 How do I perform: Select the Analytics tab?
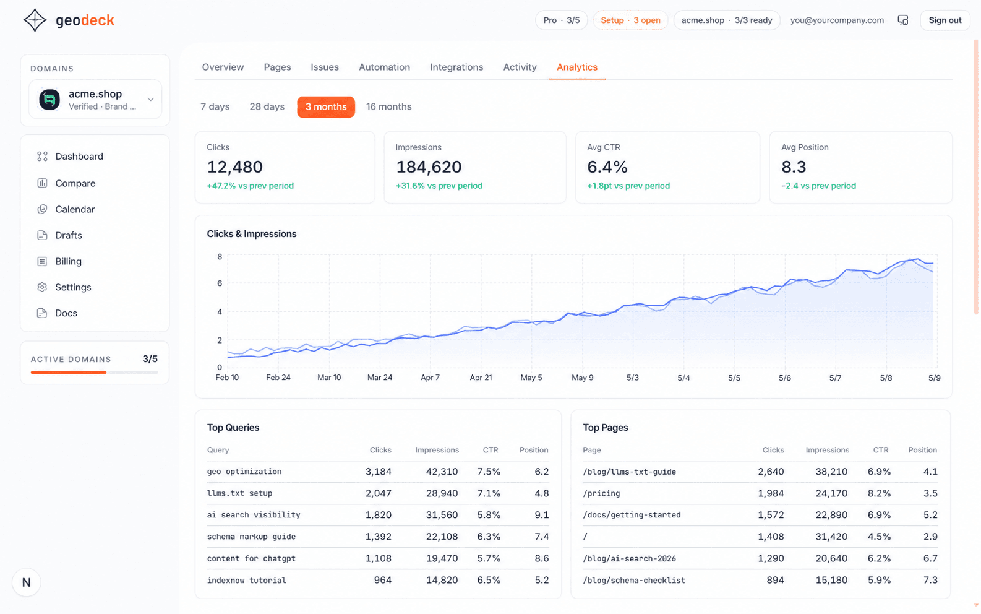click(577, 67)
